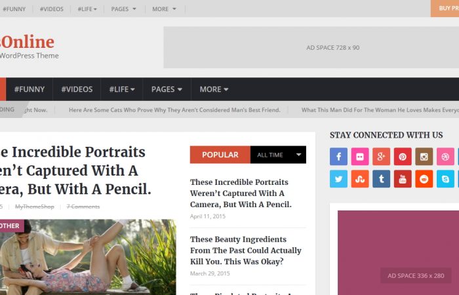Expand the PAGES menu in dark navbar
Screen dimensions: 459x295
pos(167,89)
